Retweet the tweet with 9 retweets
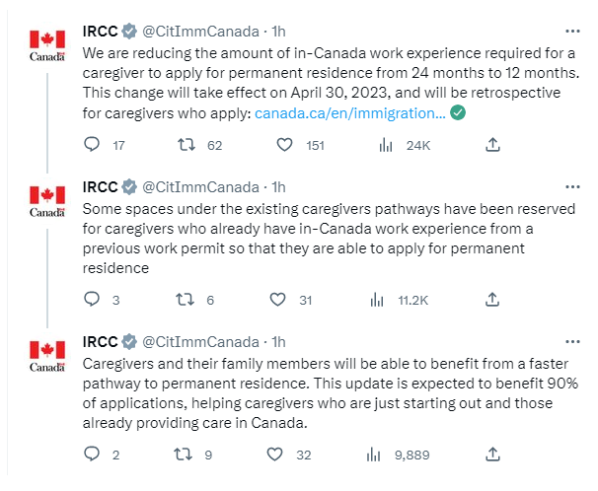 184,455
